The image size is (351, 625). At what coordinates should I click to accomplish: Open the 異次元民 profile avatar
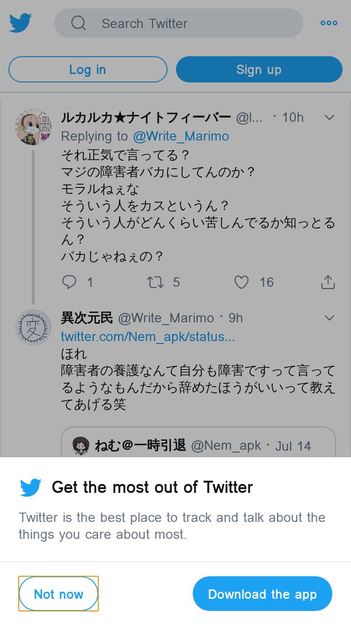(x=33, y=327)
